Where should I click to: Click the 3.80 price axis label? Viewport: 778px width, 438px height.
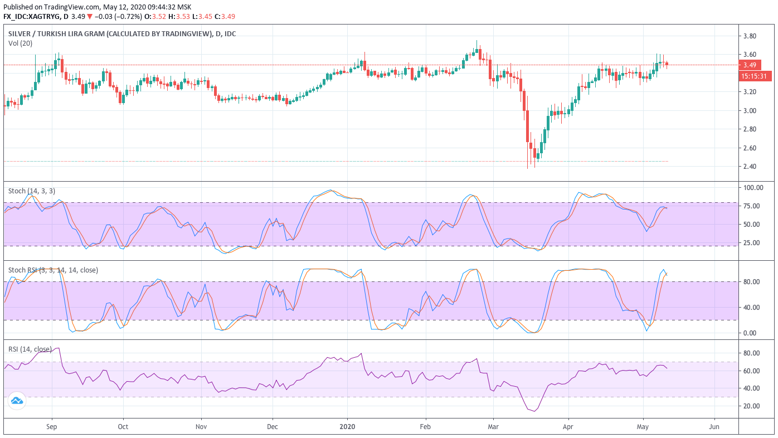750,36
